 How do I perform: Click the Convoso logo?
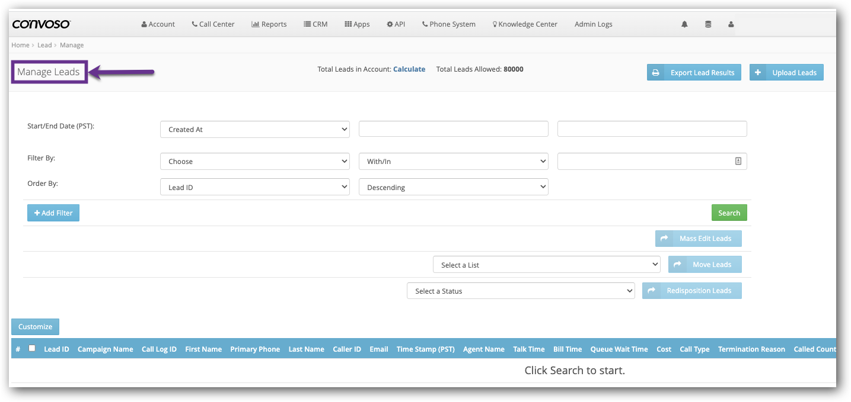pyautogui.click(x=42, y=24)
